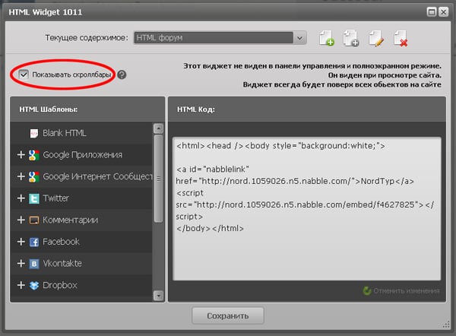Select the Dropbox template icon
Image resolution: width=456 pixels, height=336 pixels.
click(x=34, y=286)
